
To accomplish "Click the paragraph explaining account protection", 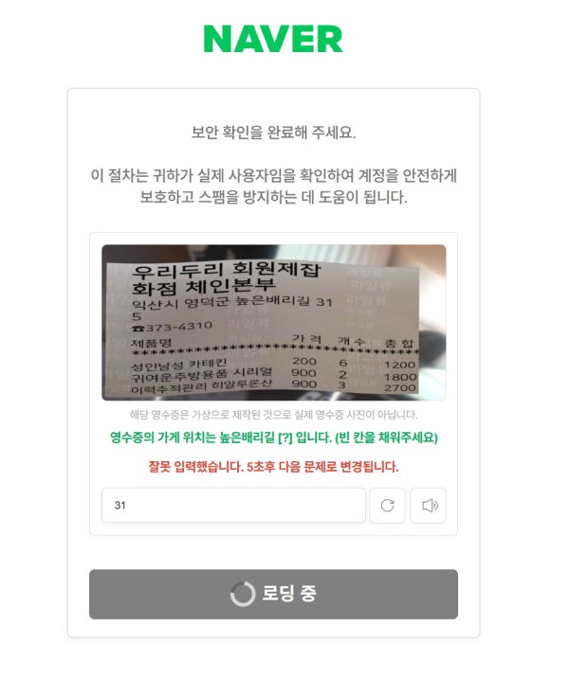I will tap(274, 187).
